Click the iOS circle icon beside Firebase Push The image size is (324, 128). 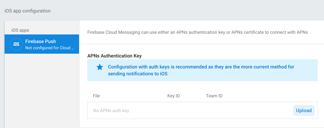16,44
